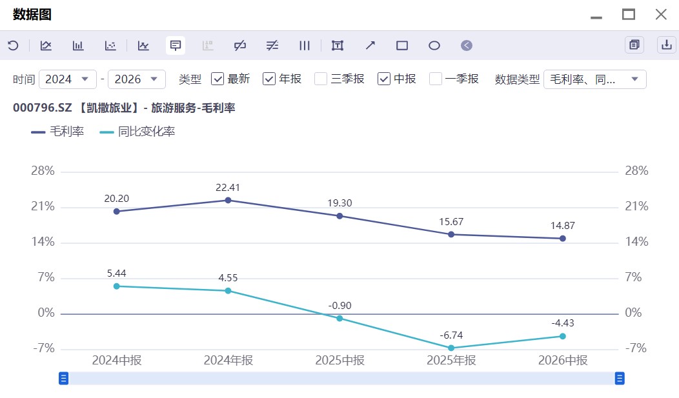Toggle the 同比变化率 legend series
The height and width of the screenshot is (398, 679).
coord(137,132)
